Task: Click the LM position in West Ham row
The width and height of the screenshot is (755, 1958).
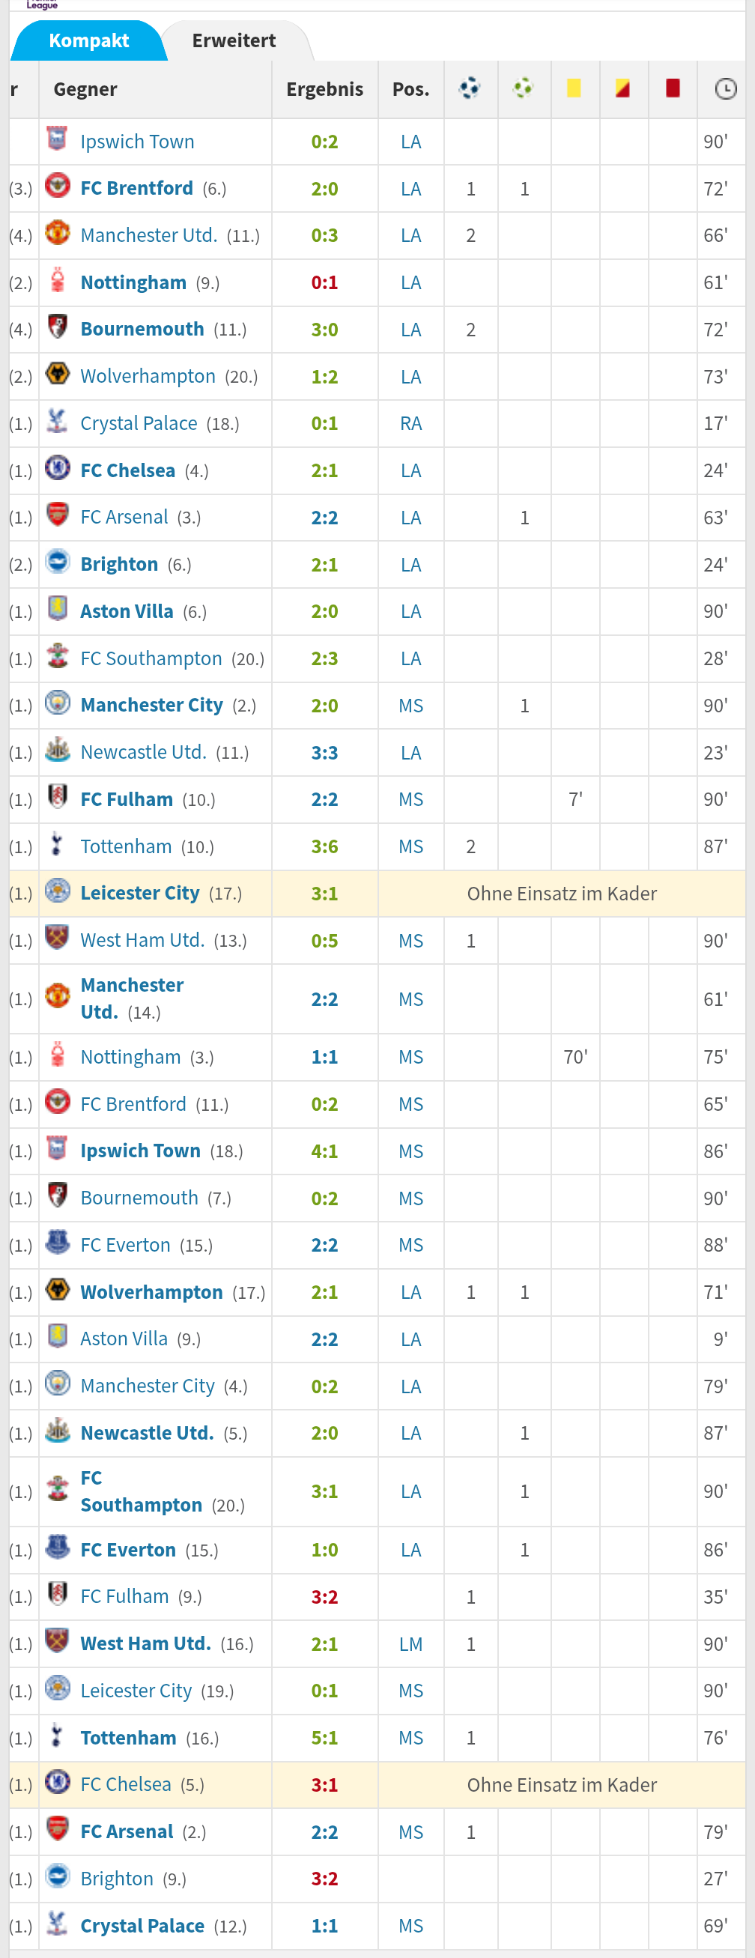Action: [411, 1644]
